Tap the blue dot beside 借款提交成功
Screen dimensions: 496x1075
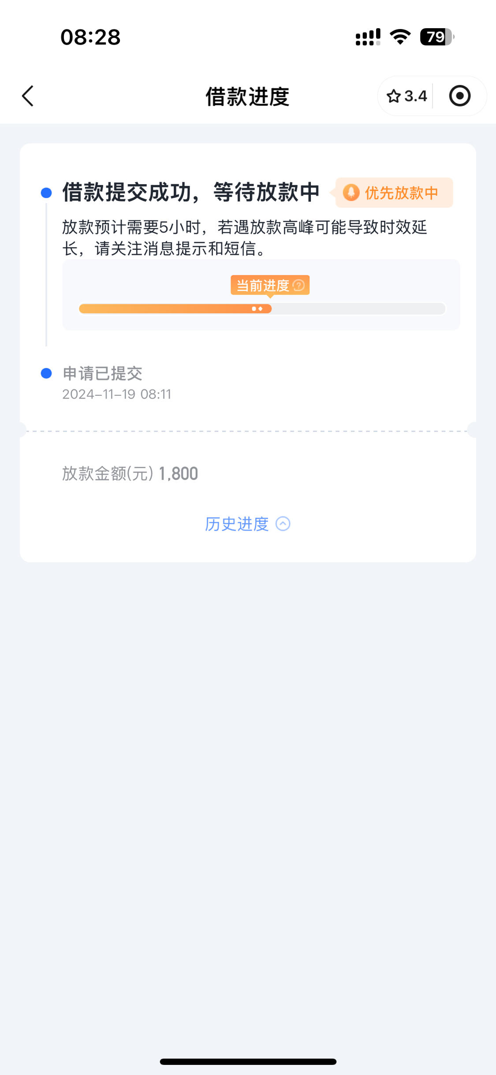pos(46,193)
